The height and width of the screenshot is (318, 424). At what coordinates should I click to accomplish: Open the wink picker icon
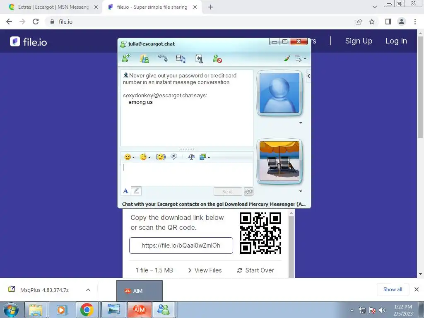click(143, 157)
